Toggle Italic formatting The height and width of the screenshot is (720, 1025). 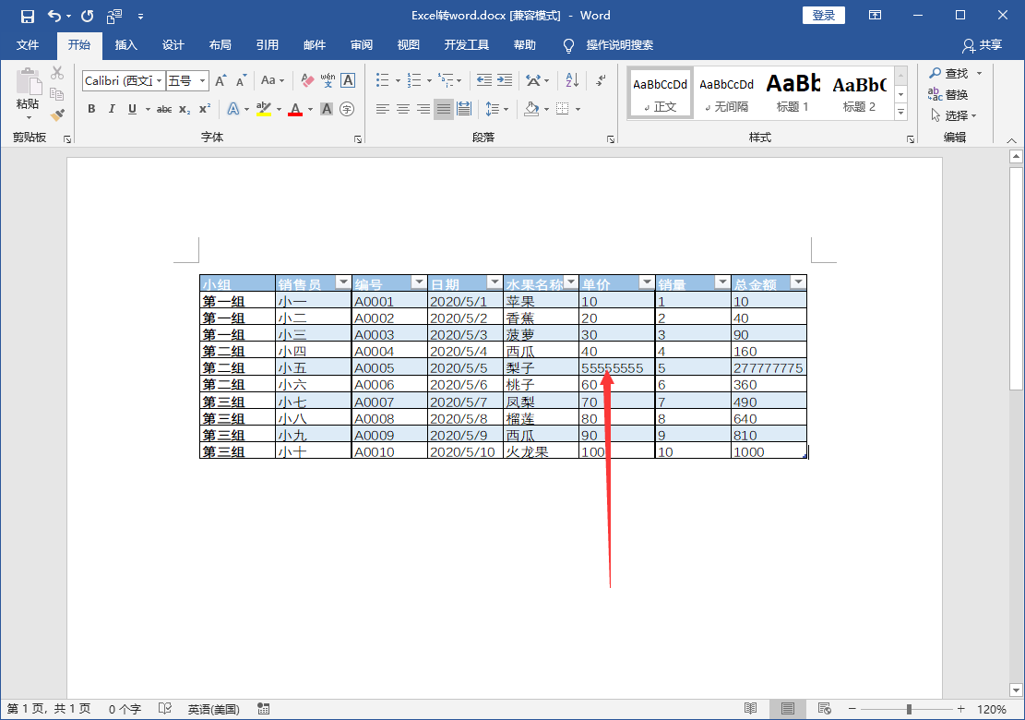point(112,109)
